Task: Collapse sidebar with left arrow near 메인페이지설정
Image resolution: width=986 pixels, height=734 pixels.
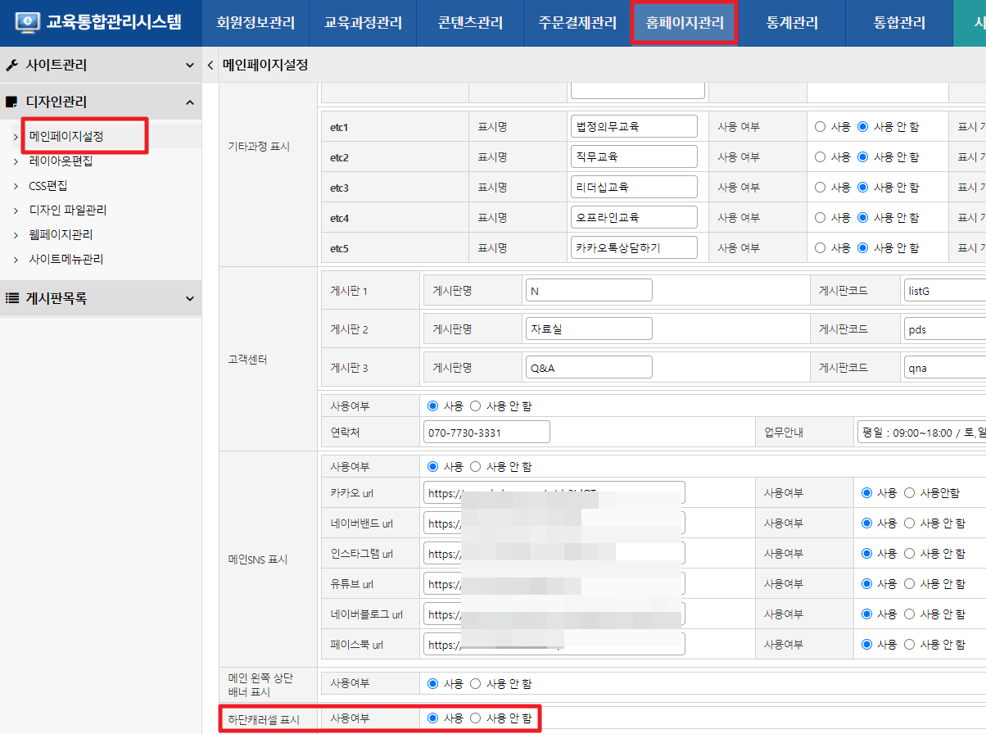Action: (x=210, y=65)
